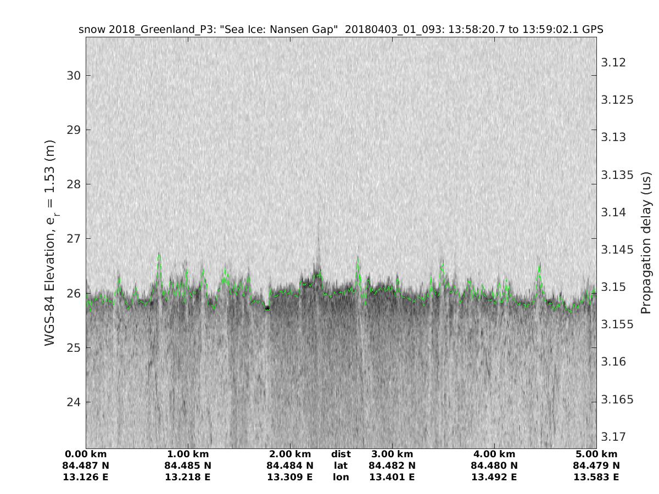Viewport: 659px width, 494px height.
Task: Click the 29 tick on elevation axis
Action: tap(74, 130)
